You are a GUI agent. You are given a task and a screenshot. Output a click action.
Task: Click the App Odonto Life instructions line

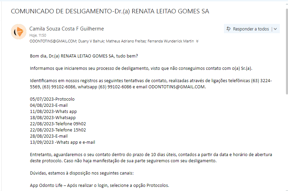(x=99, y=186)
